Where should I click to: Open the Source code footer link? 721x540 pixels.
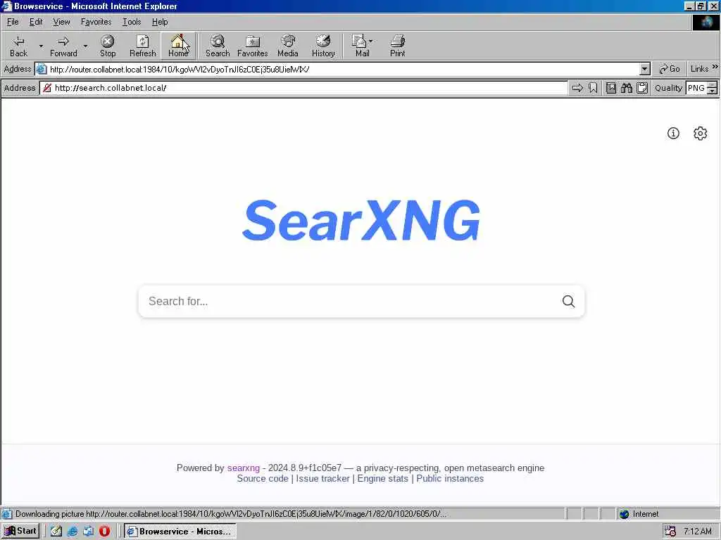(263, 478)
